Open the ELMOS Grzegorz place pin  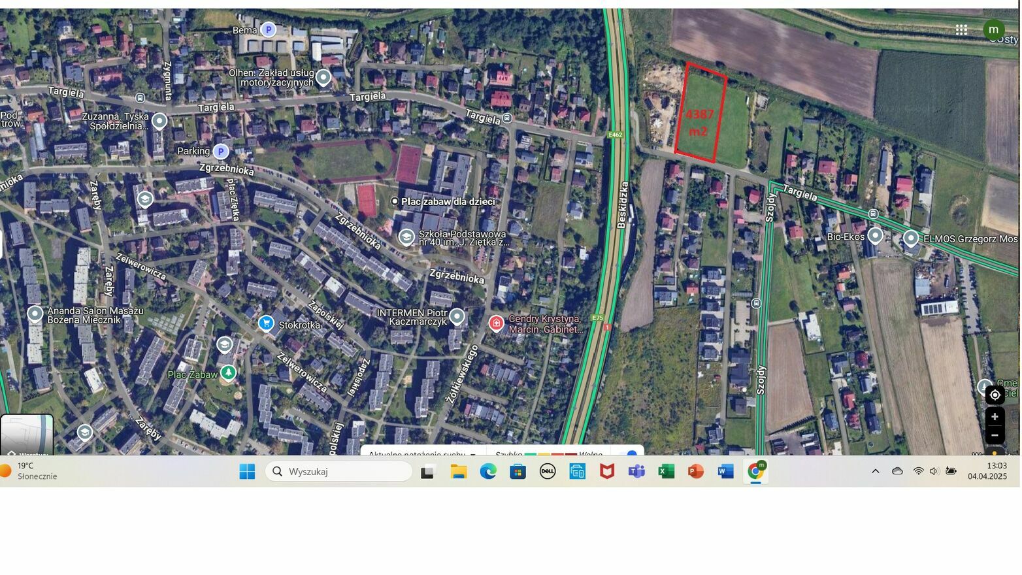click(x=910, y=238)
